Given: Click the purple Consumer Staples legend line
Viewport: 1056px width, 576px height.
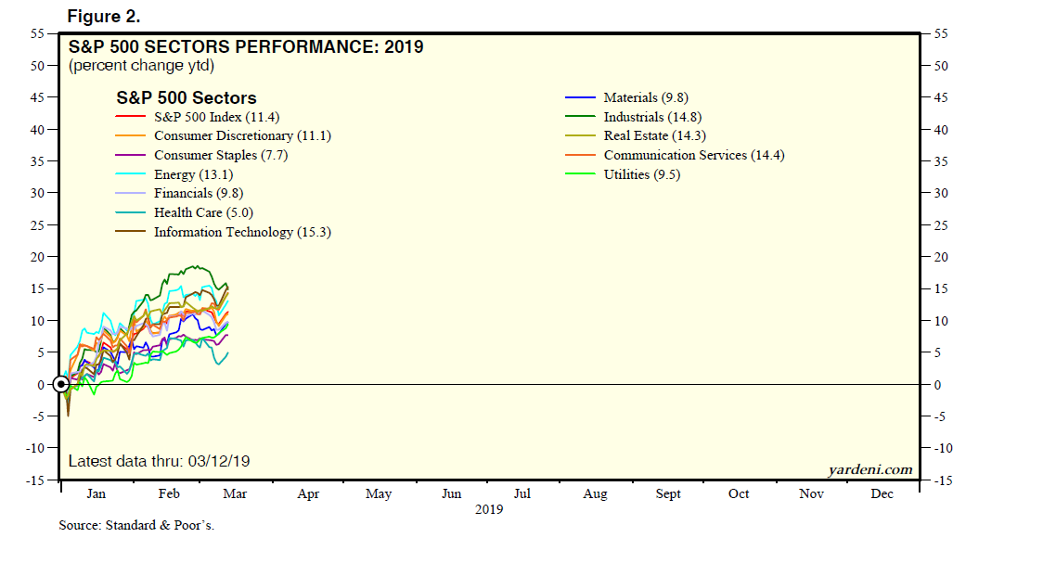Looking at the screenshot, I should [x=131, y=155].
